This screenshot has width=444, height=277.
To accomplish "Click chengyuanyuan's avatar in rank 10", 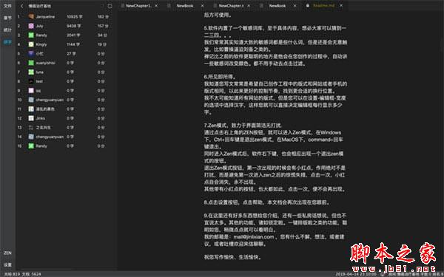I will [31, 100].
